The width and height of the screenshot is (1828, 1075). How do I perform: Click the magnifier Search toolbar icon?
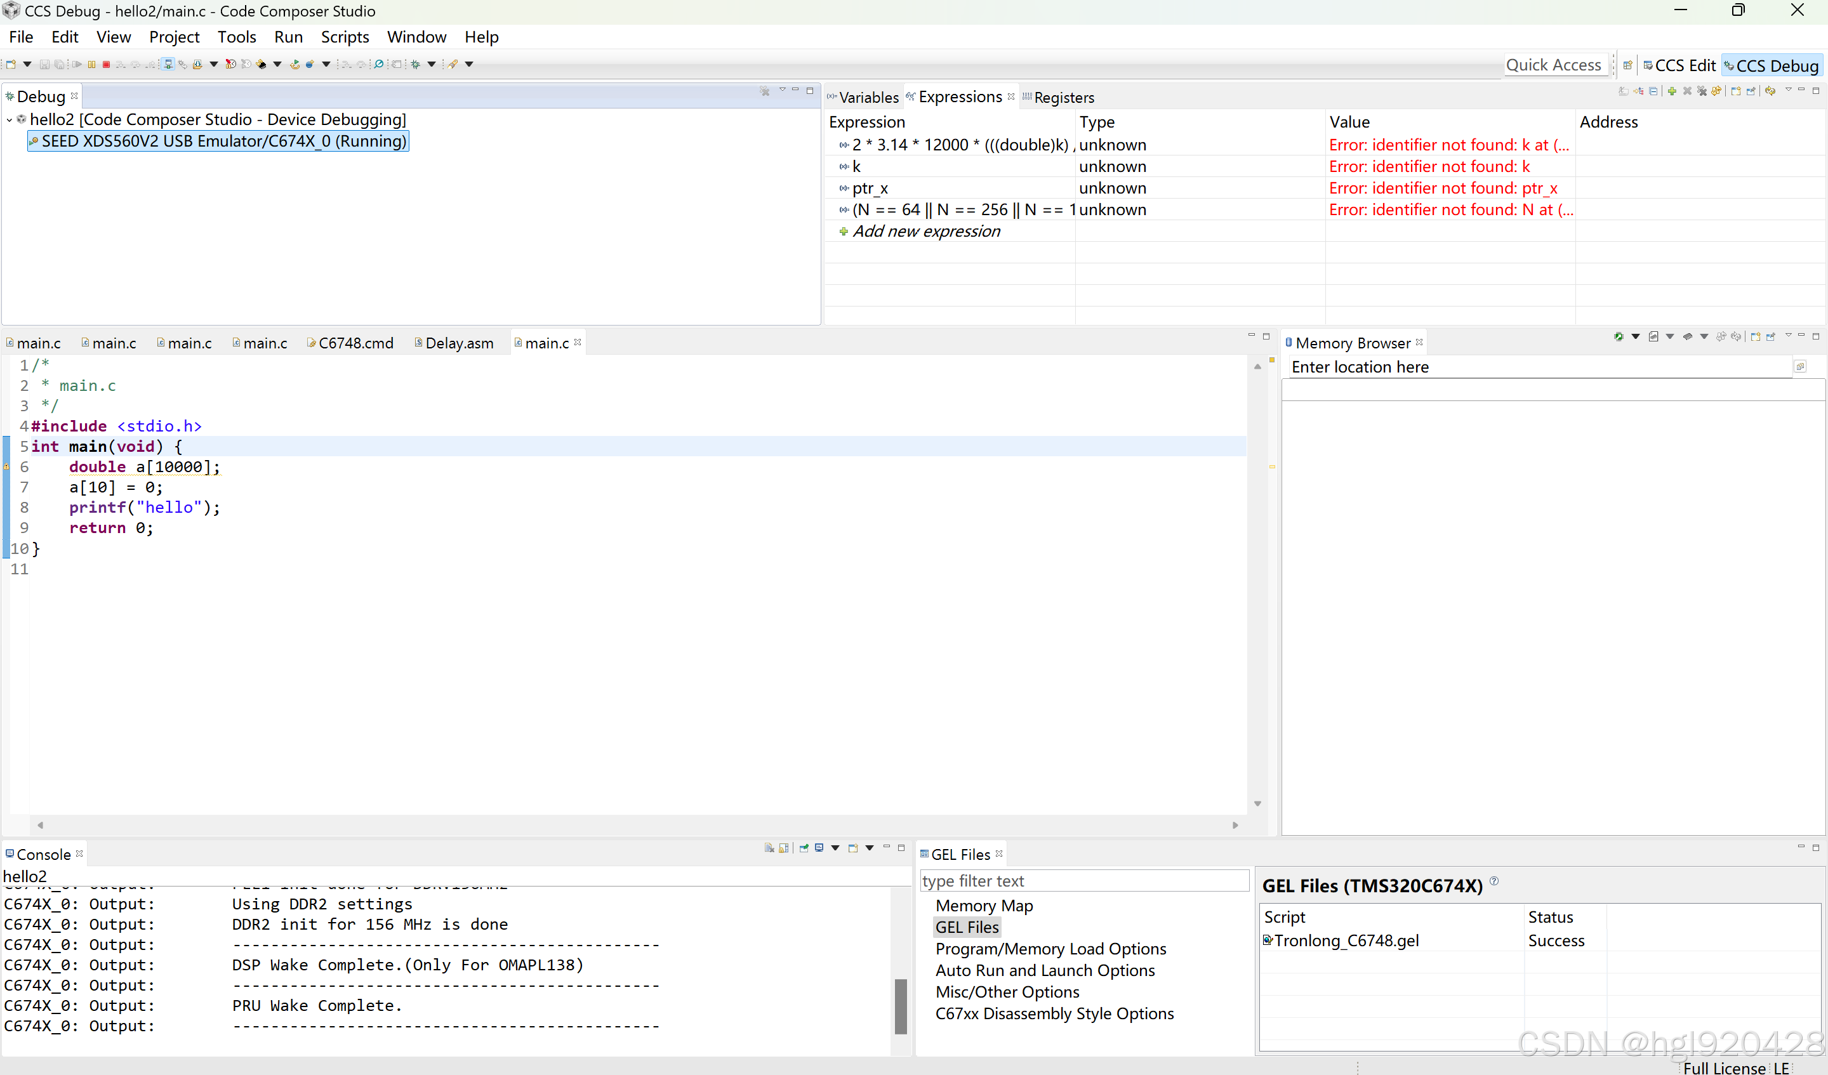click(379, 65)
